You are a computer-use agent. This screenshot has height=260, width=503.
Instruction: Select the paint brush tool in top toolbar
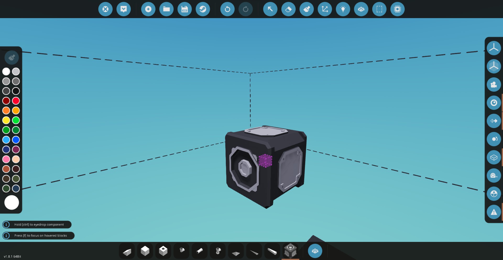pyautogui.click(x=307, y=9)
